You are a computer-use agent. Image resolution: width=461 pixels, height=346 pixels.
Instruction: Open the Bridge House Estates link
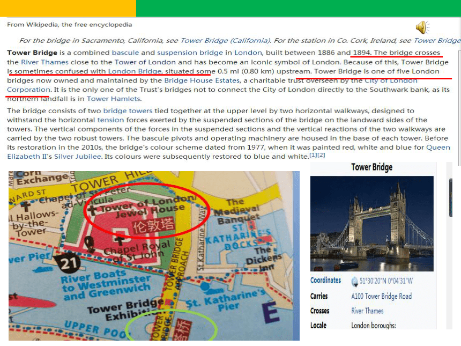click(x=202, y=80)
